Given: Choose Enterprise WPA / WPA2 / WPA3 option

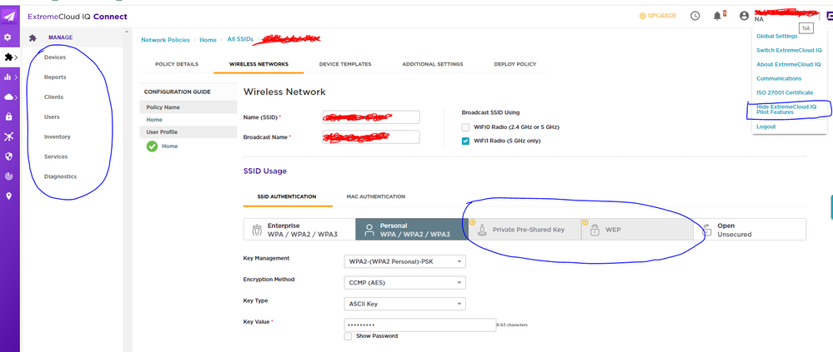Looking at the screenshot, I should (299, 230).
